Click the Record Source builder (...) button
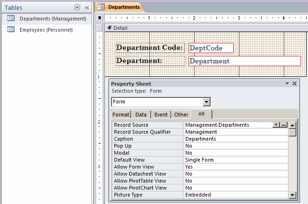This screenshot has width=308, height=204. point(284,125)
